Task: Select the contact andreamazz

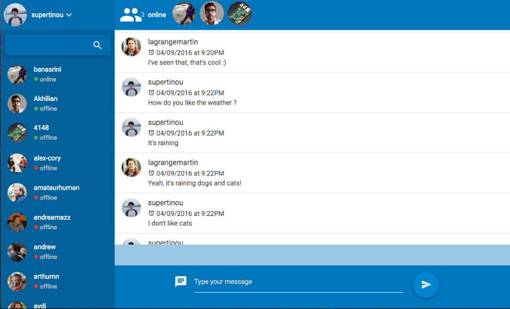Action: [x=52, y=217]
